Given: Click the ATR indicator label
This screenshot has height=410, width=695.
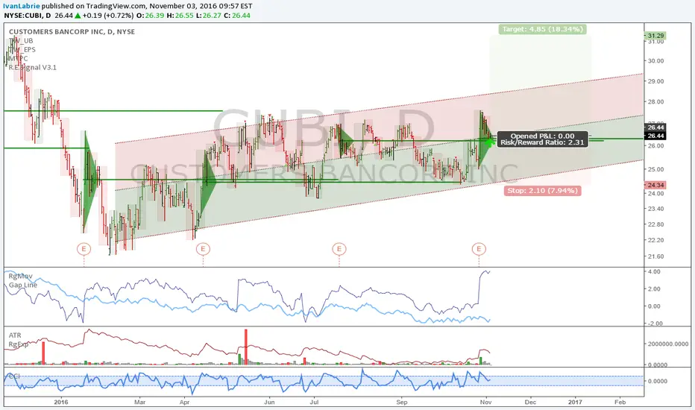Looking at the screenshot, I should pyautogui.click(x=15, y=335).
